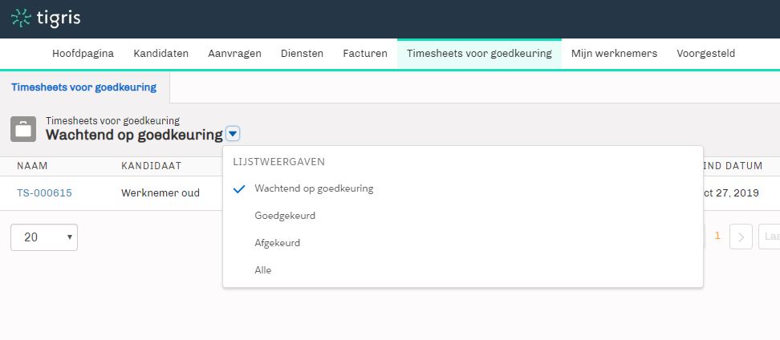Open the Hoofdpagina tab
Image resolution: width=780 pixels, height=340 pixels.
(83, 54)
